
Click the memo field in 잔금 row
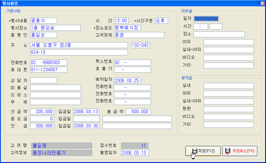pyautogui.click(x=137, y=126)
